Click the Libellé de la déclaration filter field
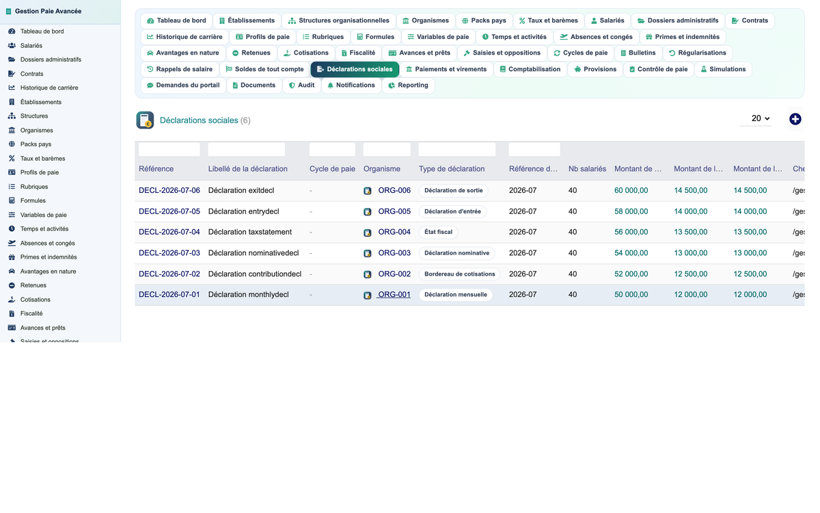 (x=247, y=149)
